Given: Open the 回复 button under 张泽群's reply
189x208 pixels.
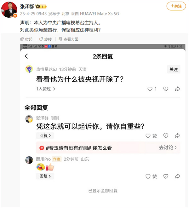Looking at the screenshot, I should point(45,136).
